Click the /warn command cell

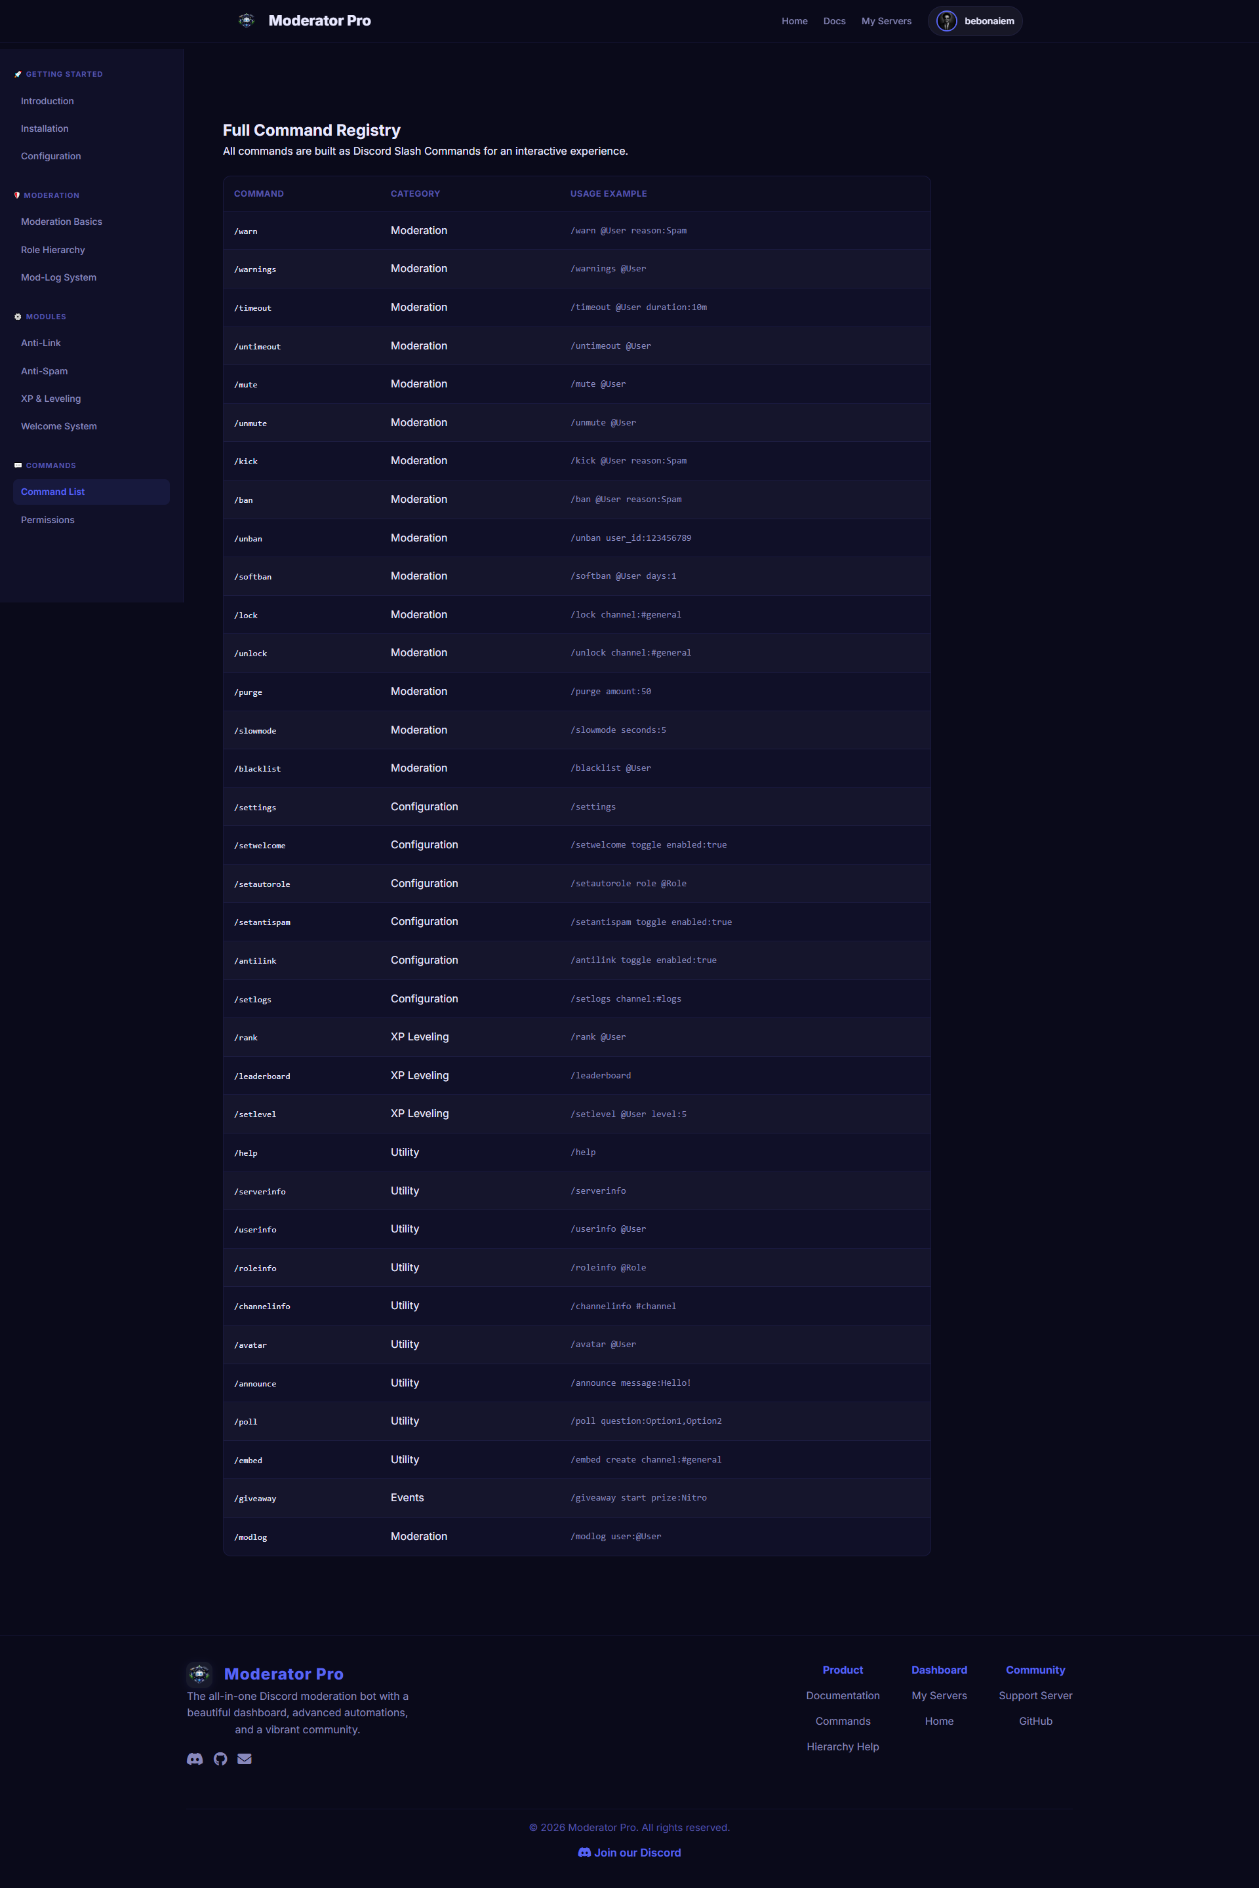pyautogui.click(x=246, y=231)
